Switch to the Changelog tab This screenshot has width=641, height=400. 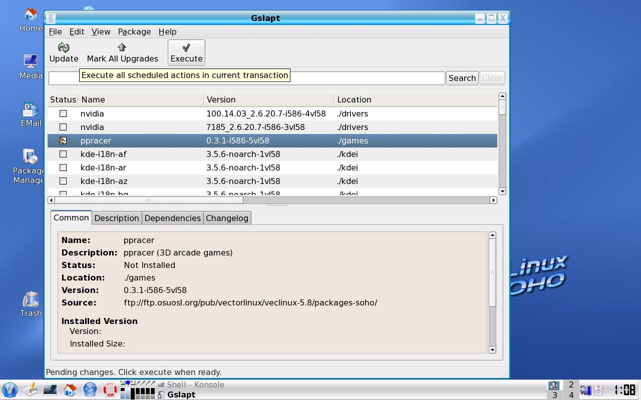[x=227, y=218]
